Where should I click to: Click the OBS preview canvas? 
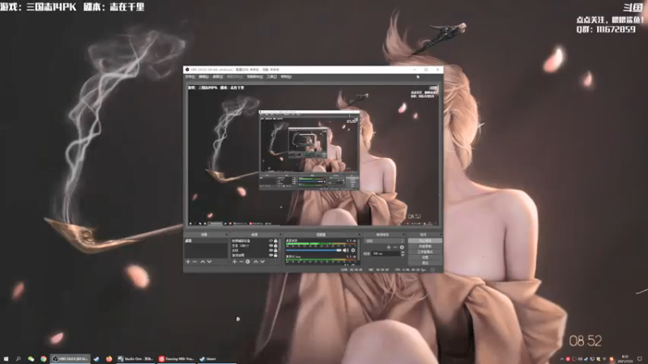point(313,155)
